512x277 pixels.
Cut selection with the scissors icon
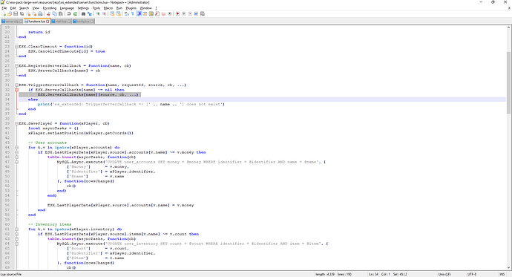48,13
